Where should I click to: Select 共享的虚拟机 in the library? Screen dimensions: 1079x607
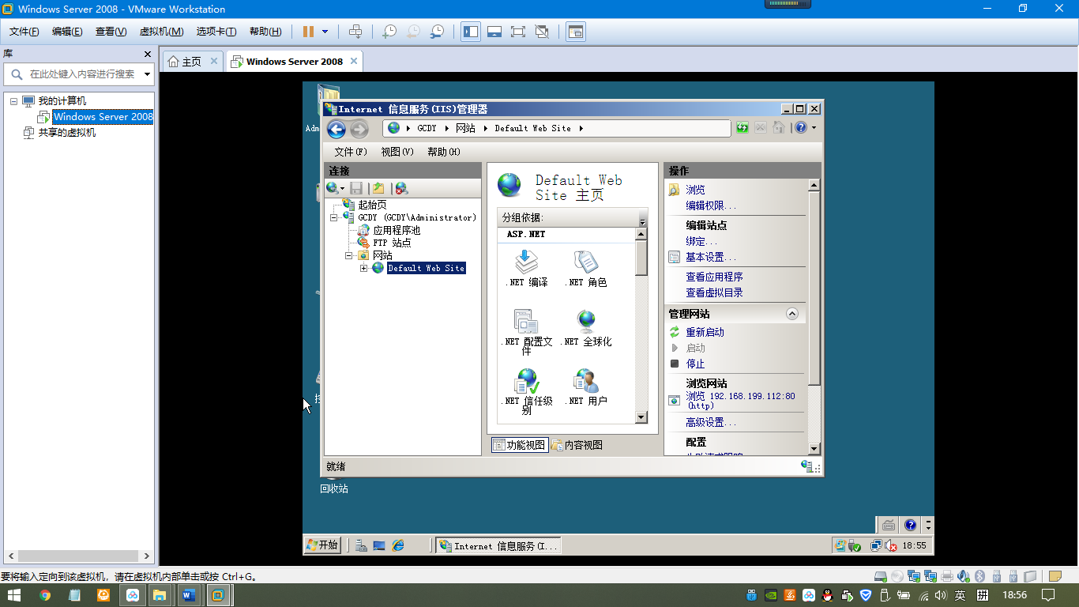[x=67, y=133]
